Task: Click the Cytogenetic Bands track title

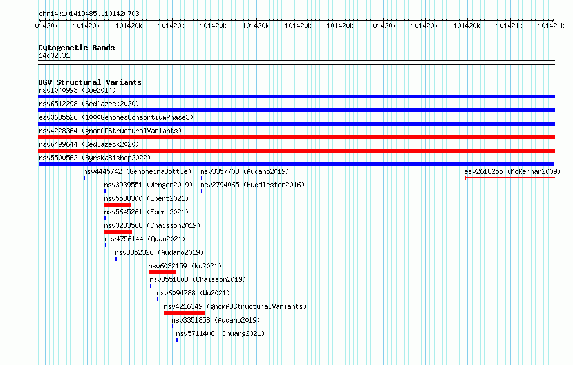Action: [x=77, y=48]
